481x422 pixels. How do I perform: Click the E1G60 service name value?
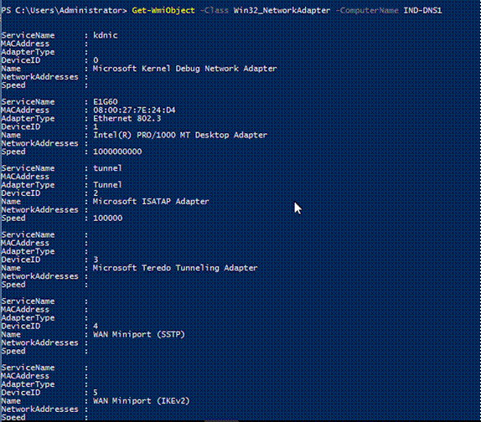click(x=106, y=102)
